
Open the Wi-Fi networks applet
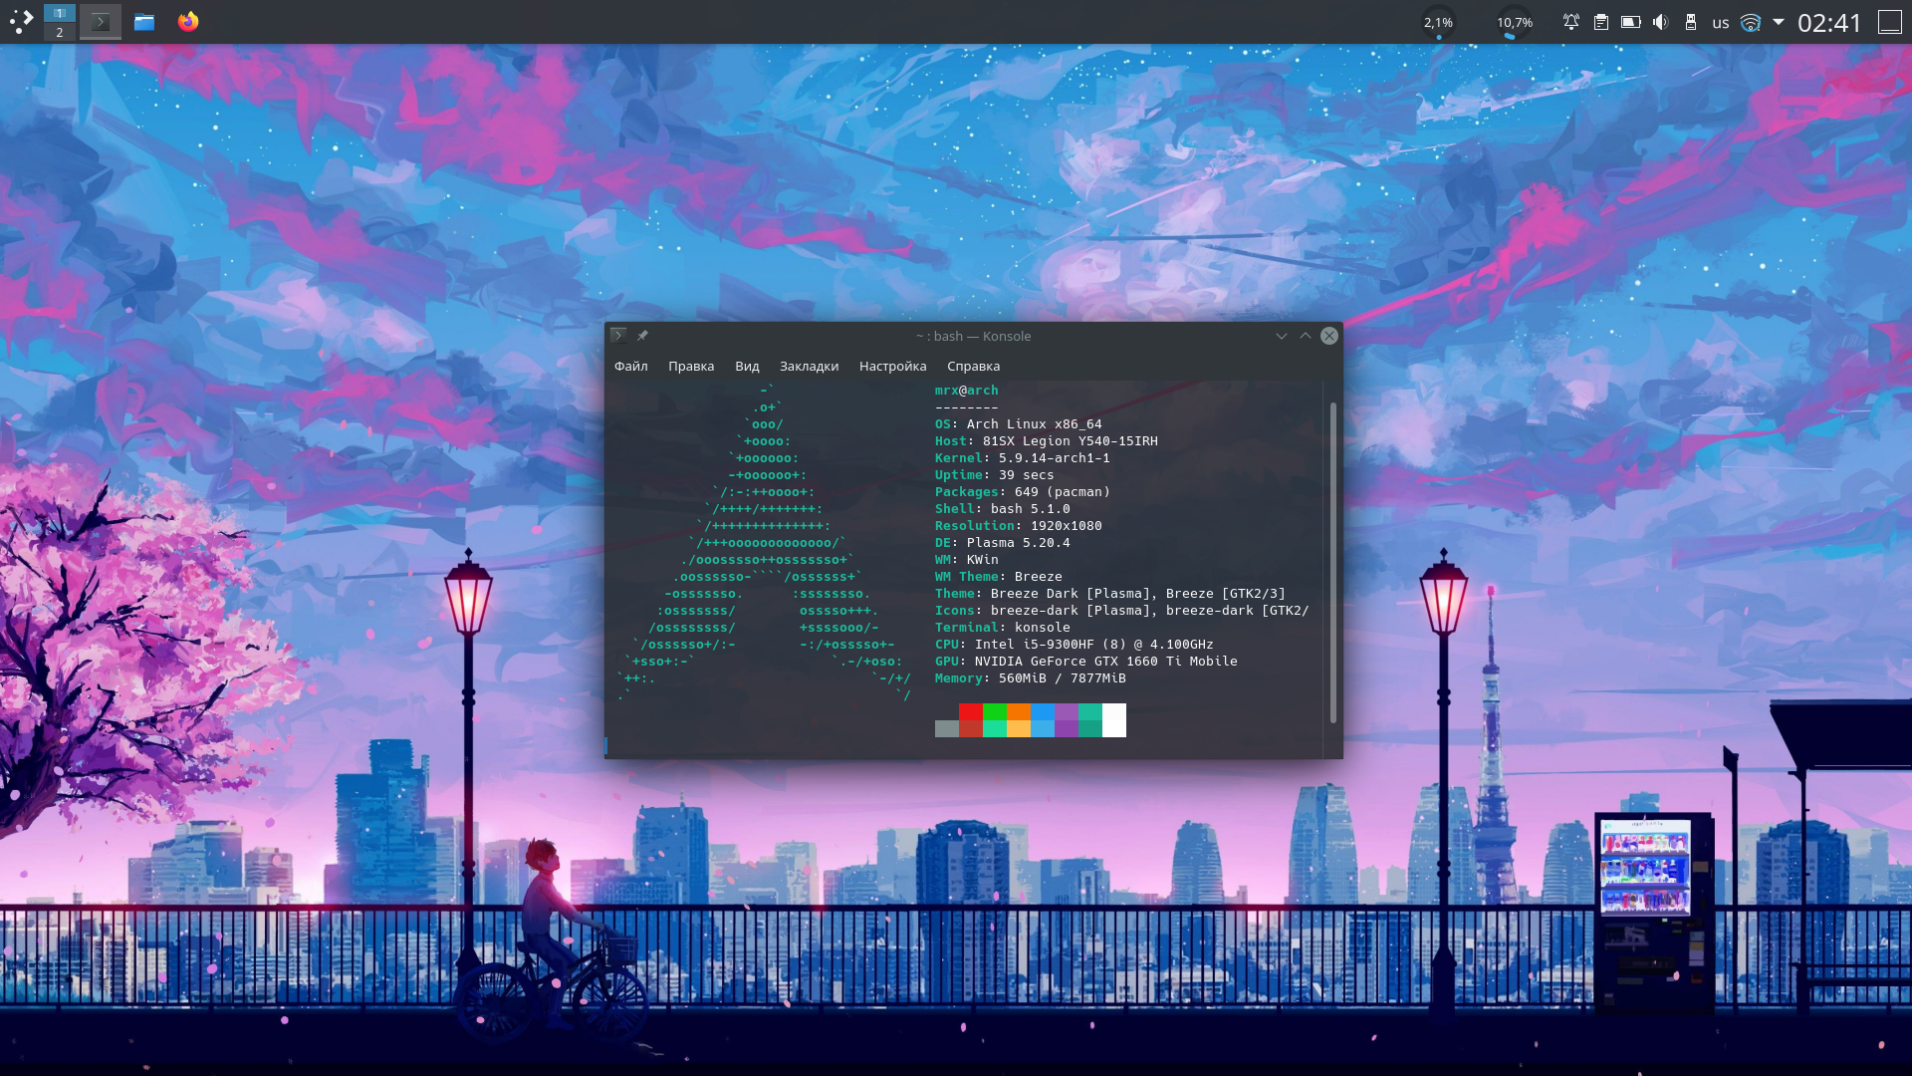pyautogui.click(x=1751, y=22)
